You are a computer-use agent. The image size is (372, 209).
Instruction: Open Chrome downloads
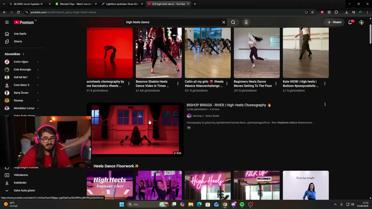point(346,12)
